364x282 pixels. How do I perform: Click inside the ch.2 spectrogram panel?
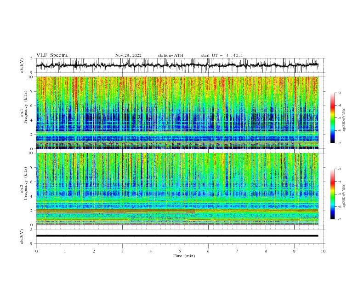(x=177, y=189)
